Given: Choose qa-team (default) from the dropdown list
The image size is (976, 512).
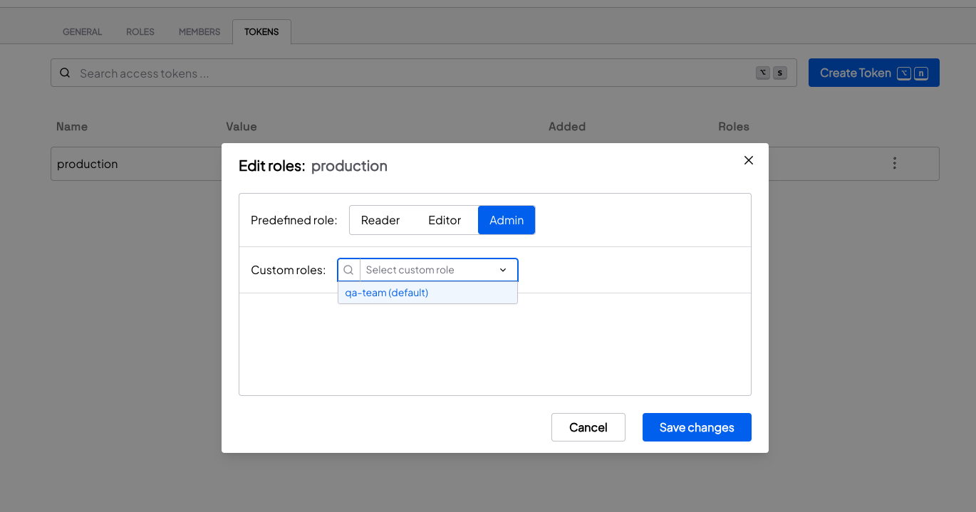Looking at the screenshot, I should [387, 293].
